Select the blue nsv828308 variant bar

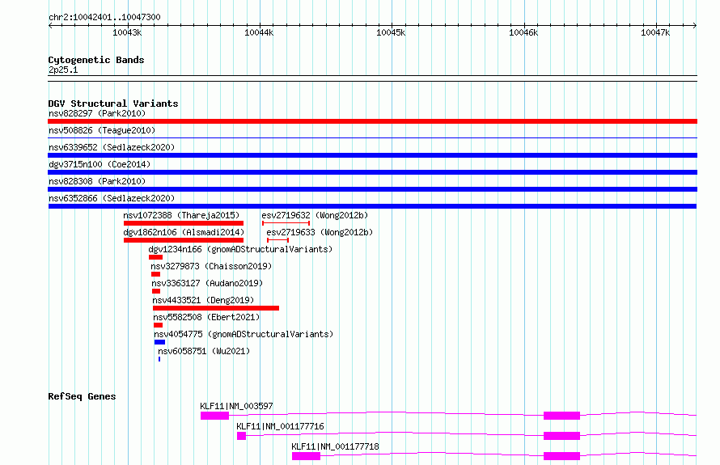pos(372,189)
